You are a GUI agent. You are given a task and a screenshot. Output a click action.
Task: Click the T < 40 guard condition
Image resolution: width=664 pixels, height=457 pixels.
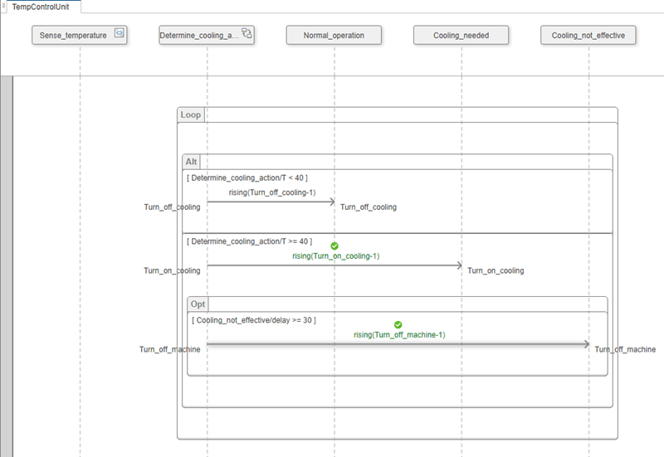[x=248, y=177]
